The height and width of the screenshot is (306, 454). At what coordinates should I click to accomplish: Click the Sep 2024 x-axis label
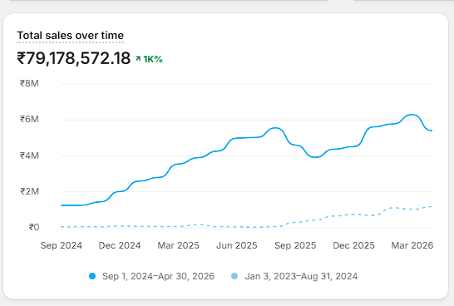tap(61, 245)
